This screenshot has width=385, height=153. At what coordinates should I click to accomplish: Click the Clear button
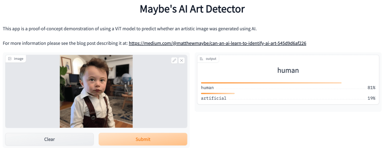(49, 139)
